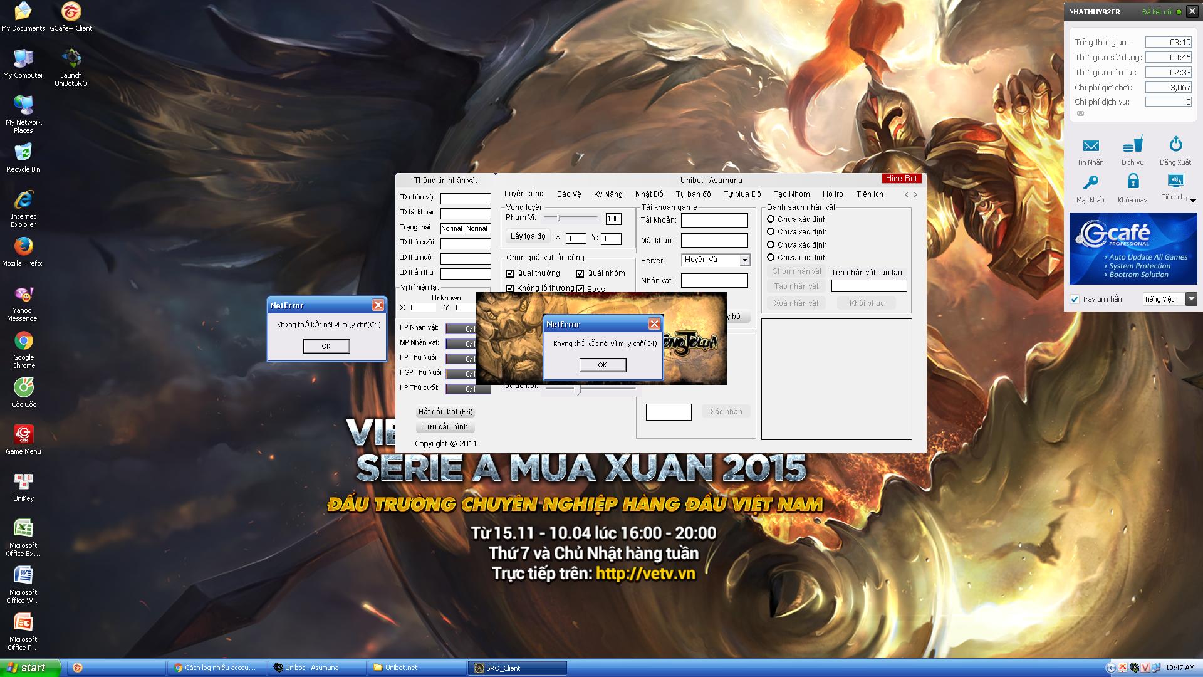This screenshot has height=677, width=1203.
Task: Open Microsoft Office Excel shortcut
Action: coord(23,538)
